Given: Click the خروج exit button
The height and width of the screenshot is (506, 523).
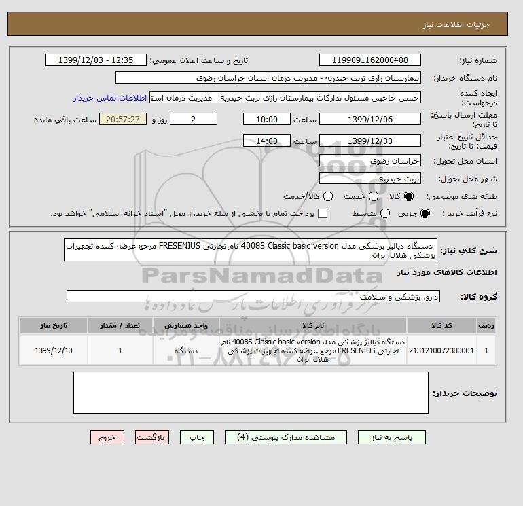Looking at the screenshot, I should pyautogui.click(x=107, y=437).
